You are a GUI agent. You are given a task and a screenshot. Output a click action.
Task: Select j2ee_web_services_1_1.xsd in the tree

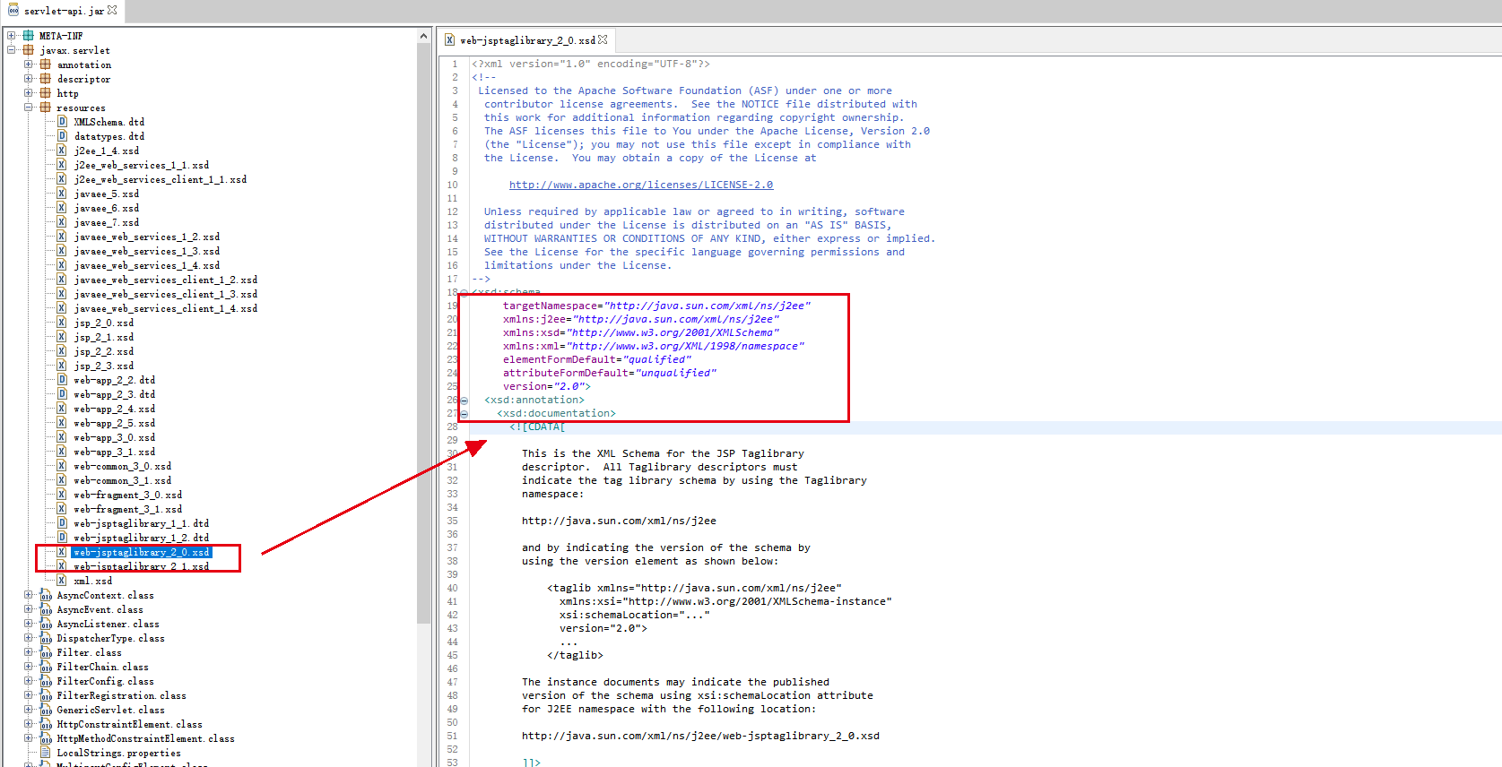142,165
